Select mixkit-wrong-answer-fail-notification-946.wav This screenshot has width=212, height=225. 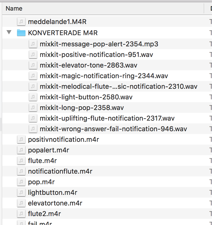pyautogui.click(x=113, y=129)
